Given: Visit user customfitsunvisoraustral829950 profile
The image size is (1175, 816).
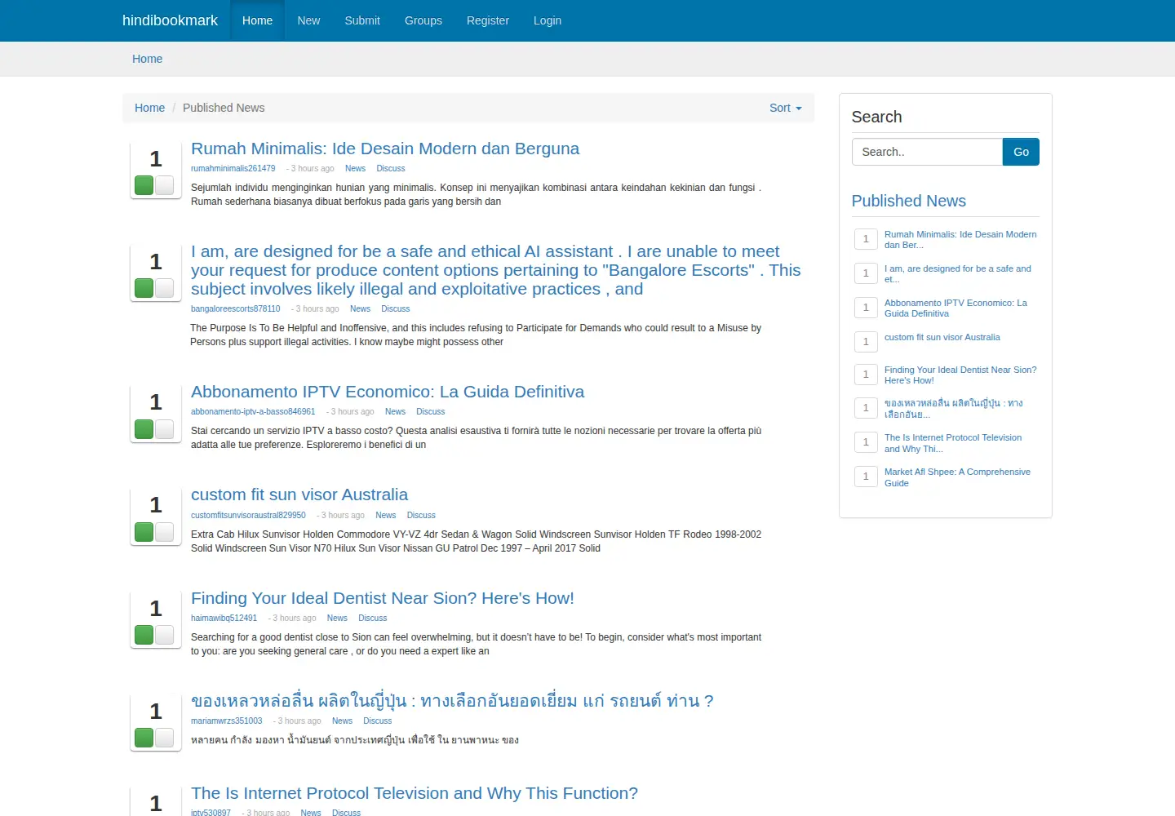Looking at the screenshot, I should [x=248, y=515].
